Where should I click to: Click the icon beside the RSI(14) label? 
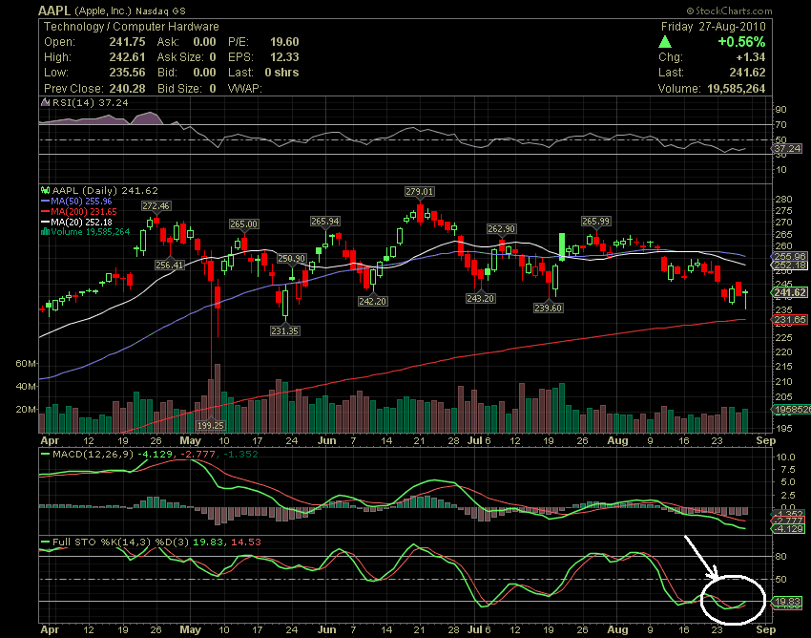click(46, 102)
